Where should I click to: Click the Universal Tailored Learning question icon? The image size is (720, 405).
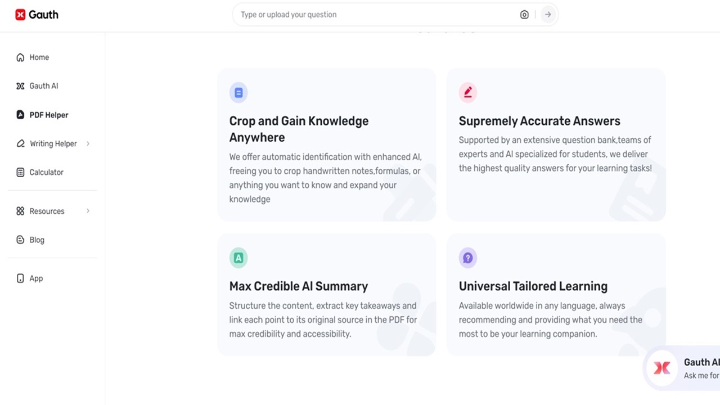(x=468, y=257)
